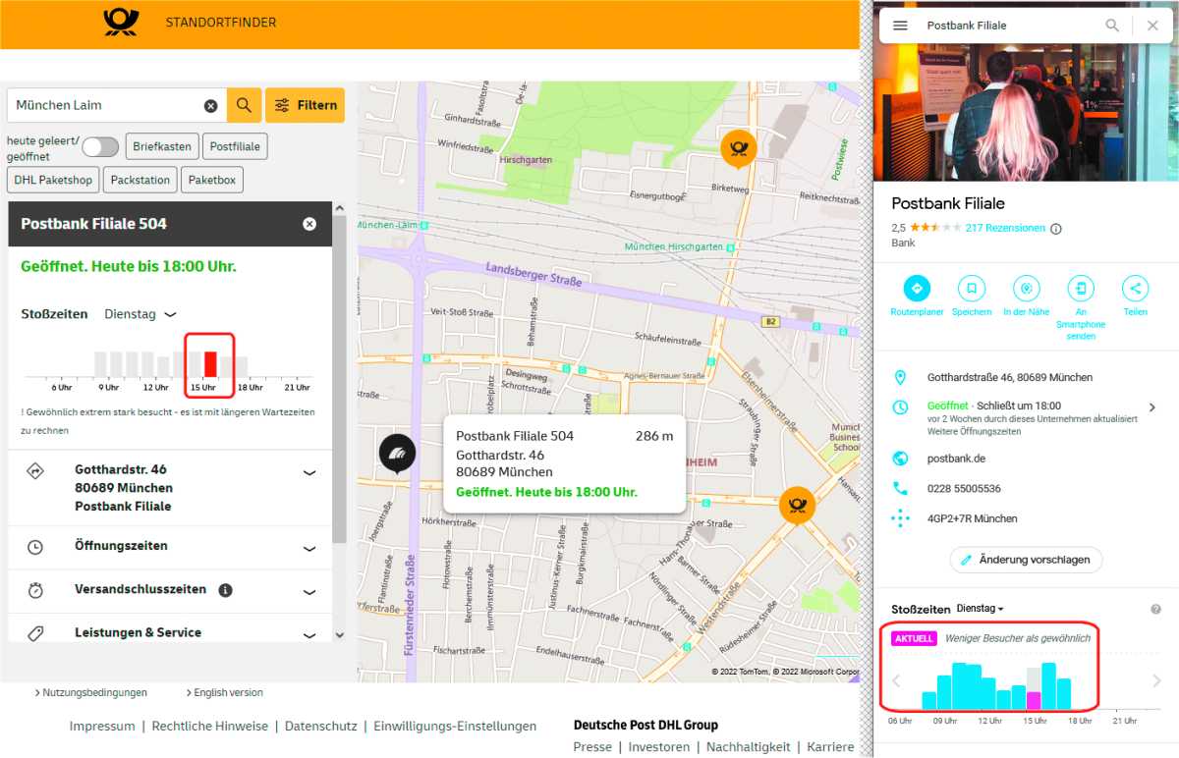This screenshot has height=758, width=1179.
Task: Click the clock icon next to Öffnungszeiten
Action: click(35, 547)
